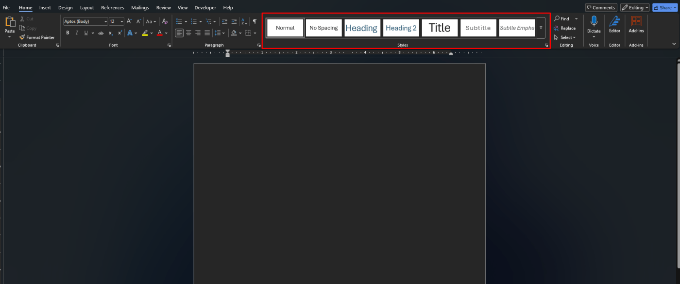Viewport: 680px width, 284px height.
Task: Center align the paragraph
Action: (188, 33)
